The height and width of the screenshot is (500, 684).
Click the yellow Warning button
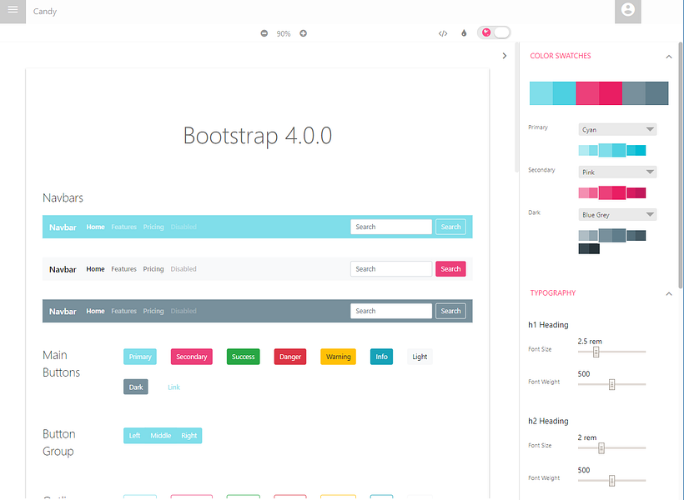click(338, 357)
